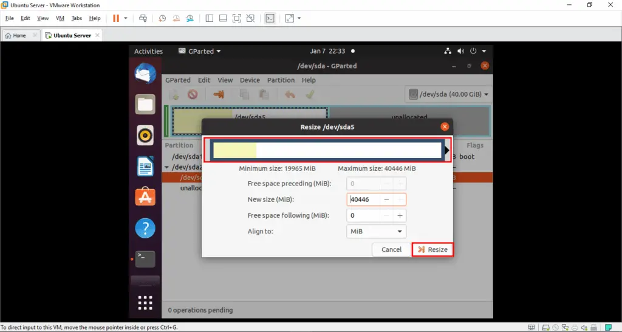Open VMware Tabs menu
Screen dimensions: 622x332
click(77, 18)
